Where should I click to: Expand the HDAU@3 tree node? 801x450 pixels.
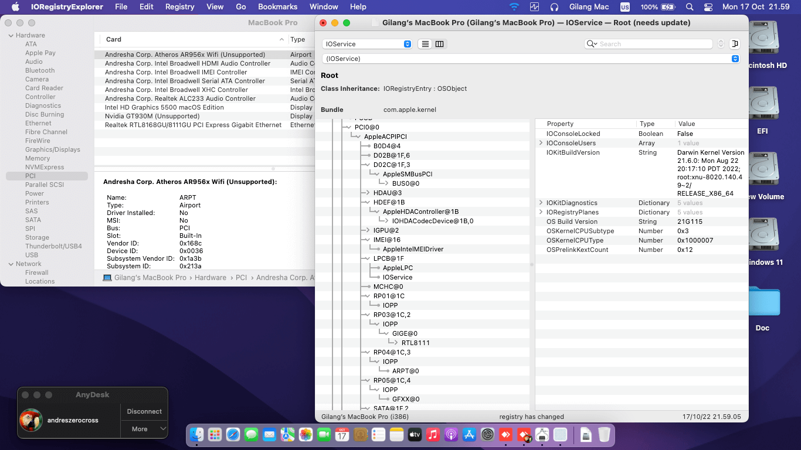pyautogui.click(x=367, y=193)
